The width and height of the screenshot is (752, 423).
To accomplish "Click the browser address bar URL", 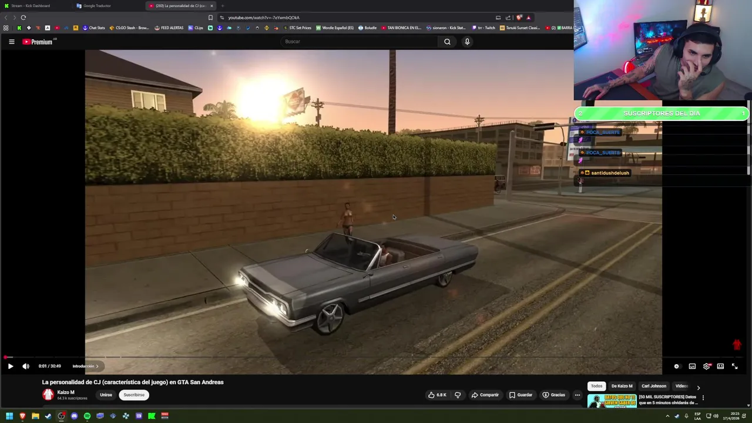I will (x=263, y=18).
